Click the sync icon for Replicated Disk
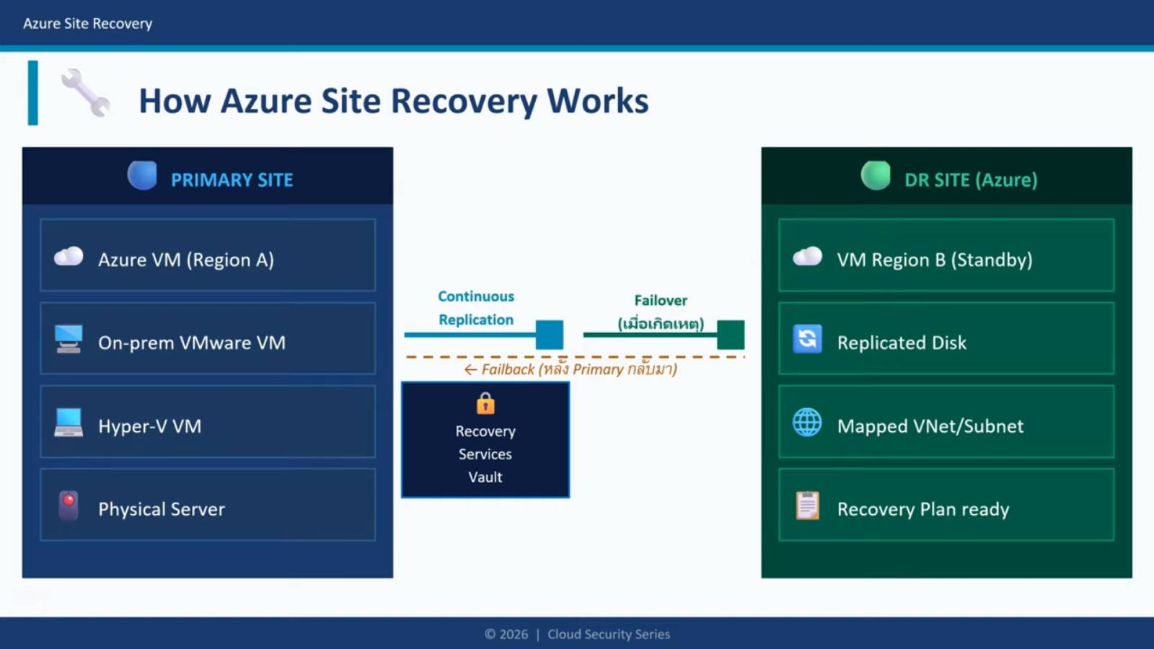Image resolution: width=1154 pixels, height=649 pixels. [x=807, y=339]
